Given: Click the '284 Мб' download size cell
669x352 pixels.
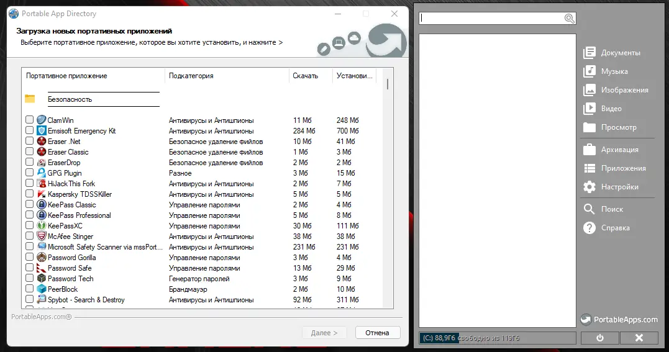Looking at the screenshot, I should [x=304, y=131].
